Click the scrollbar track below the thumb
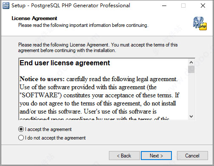The image size is (214, 166). [x=191, y=93]
